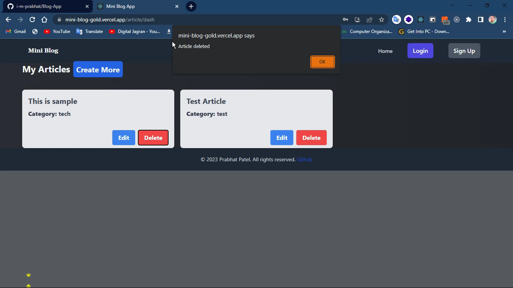The image size is (513, 288).
Task: Dismiss the Article deleted alert with OK
Action: 322,61
